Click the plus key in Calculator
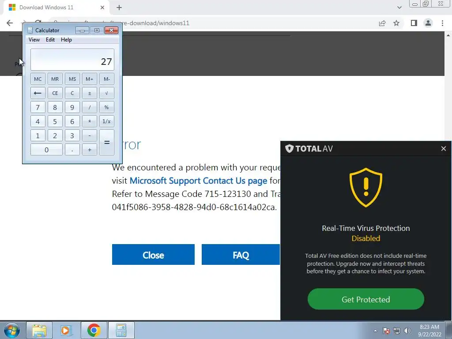 pos(90,150)
